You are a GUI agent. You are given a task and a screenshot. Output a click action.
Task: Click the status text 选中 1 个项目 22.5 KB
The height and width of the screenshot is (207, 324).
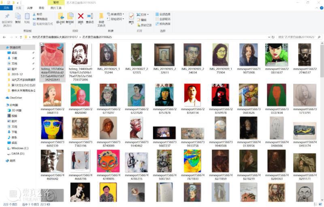(x=36, y=204)
